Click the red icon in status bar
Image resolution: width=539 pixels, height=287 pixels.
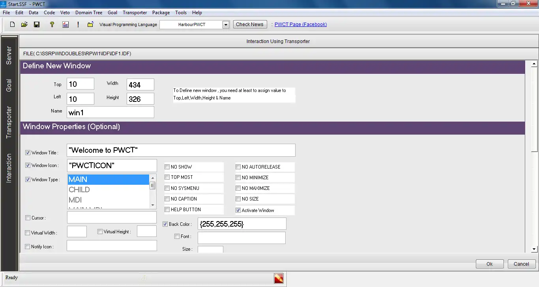point(279,278)
